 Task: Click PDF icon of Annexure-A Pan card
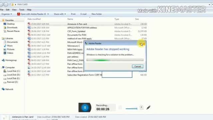pyautogui.click(x=29, y=24)
